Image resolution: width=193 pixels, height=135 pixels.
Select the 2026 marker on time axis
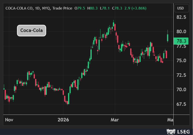(63, 120)
